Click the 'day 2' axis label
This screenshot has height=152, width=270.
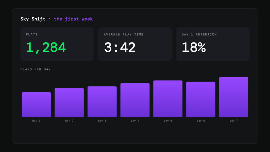click(x=69, y=121)
